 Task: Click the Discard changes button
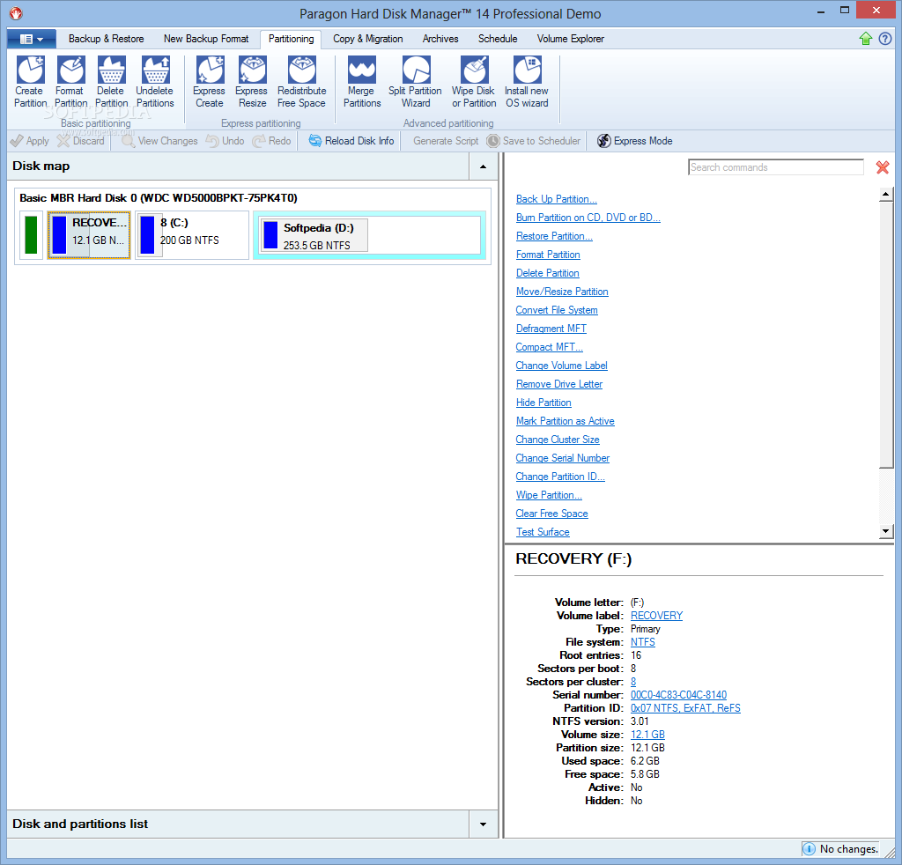pos(81,141)
